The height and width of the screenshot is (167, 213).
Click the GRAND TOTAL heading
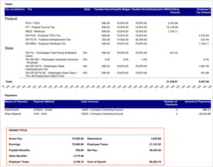[18, 130]
